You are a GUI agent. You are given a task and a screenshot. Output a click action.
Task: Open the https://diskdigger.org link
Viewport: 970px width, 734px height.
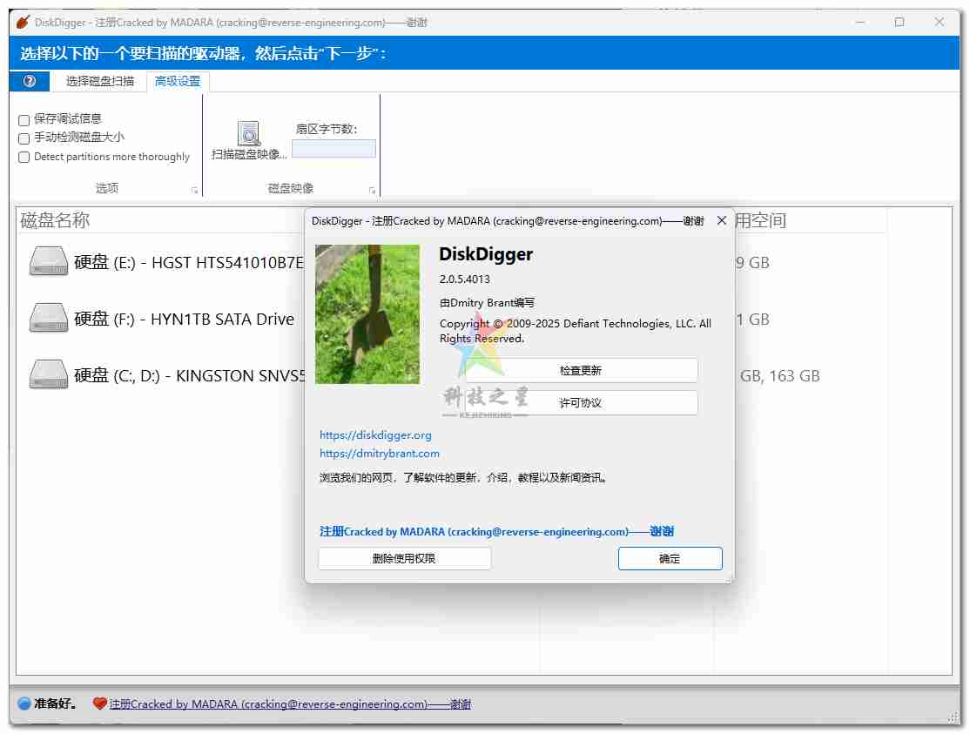tap(375, 434)
